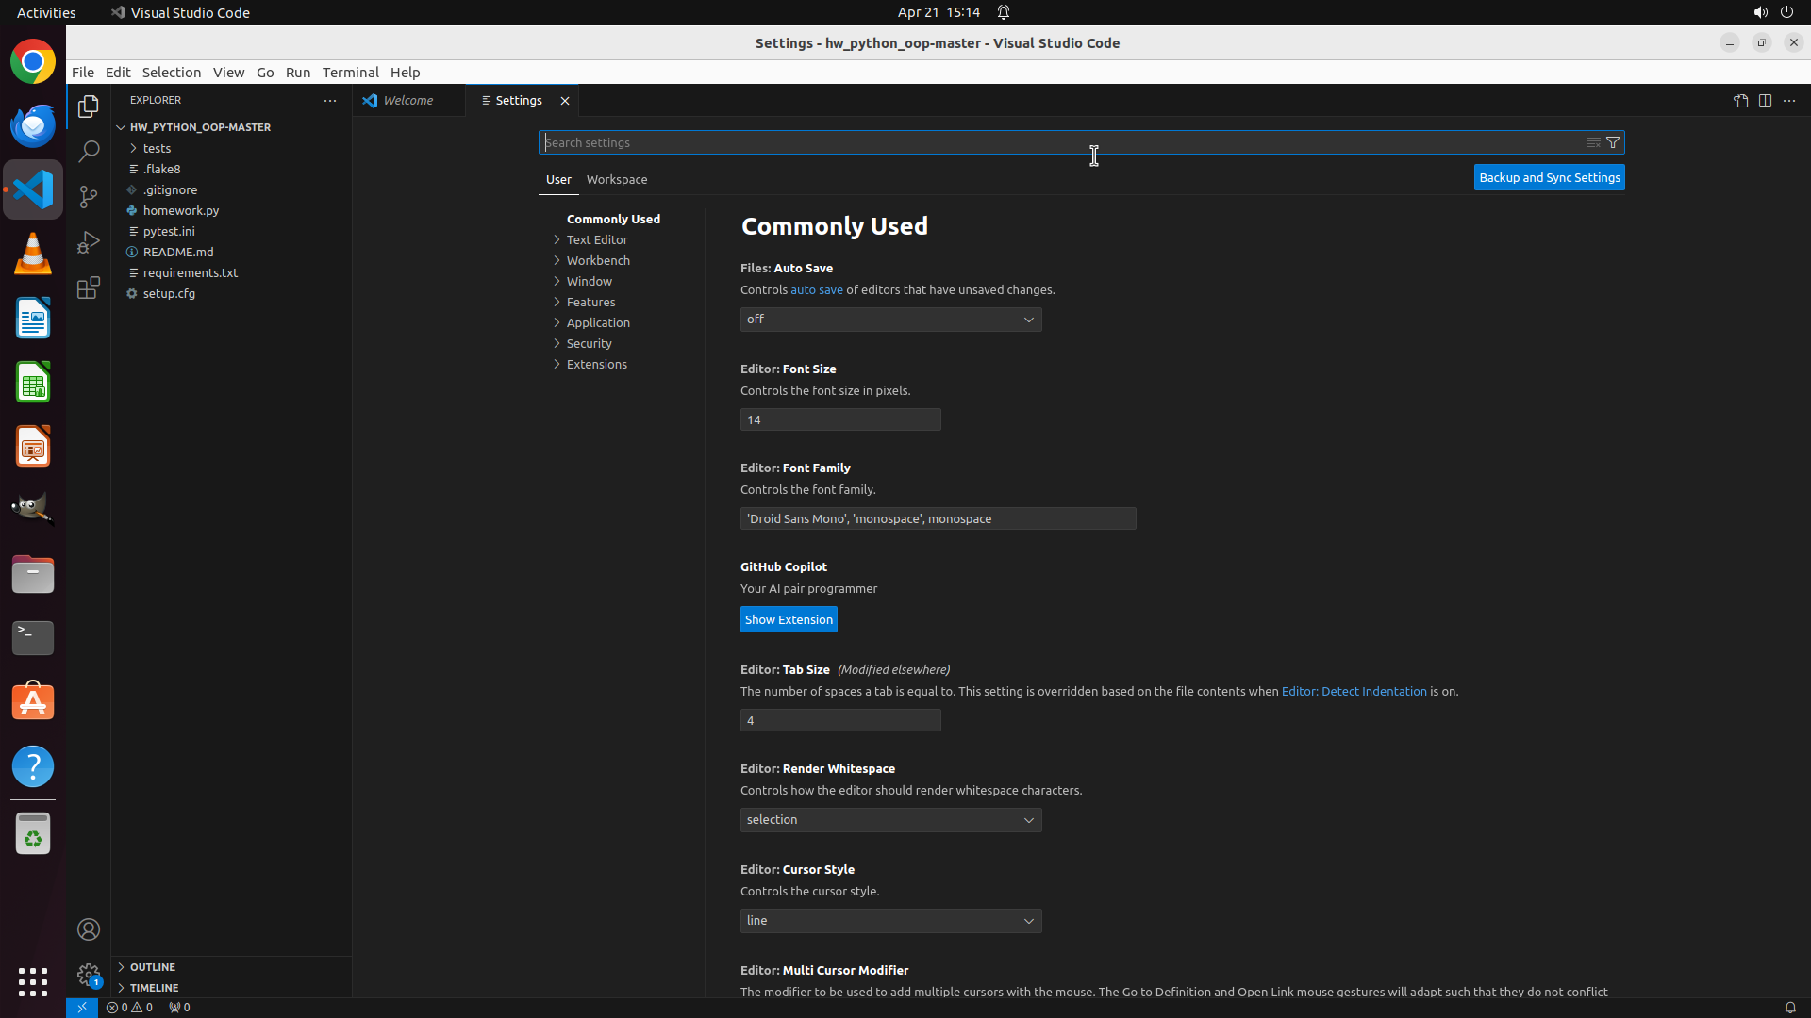This screenshot has width=1811, height=1018.
Task: Open the Search view in activity bar
Action: tap(89, 151)
